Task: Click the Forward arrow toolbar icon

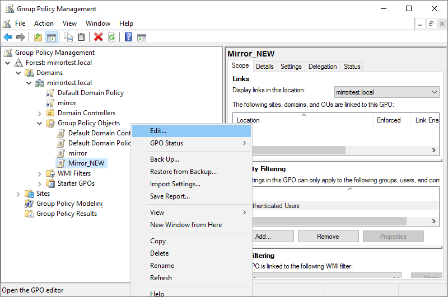Action: [x=21, y=37]
